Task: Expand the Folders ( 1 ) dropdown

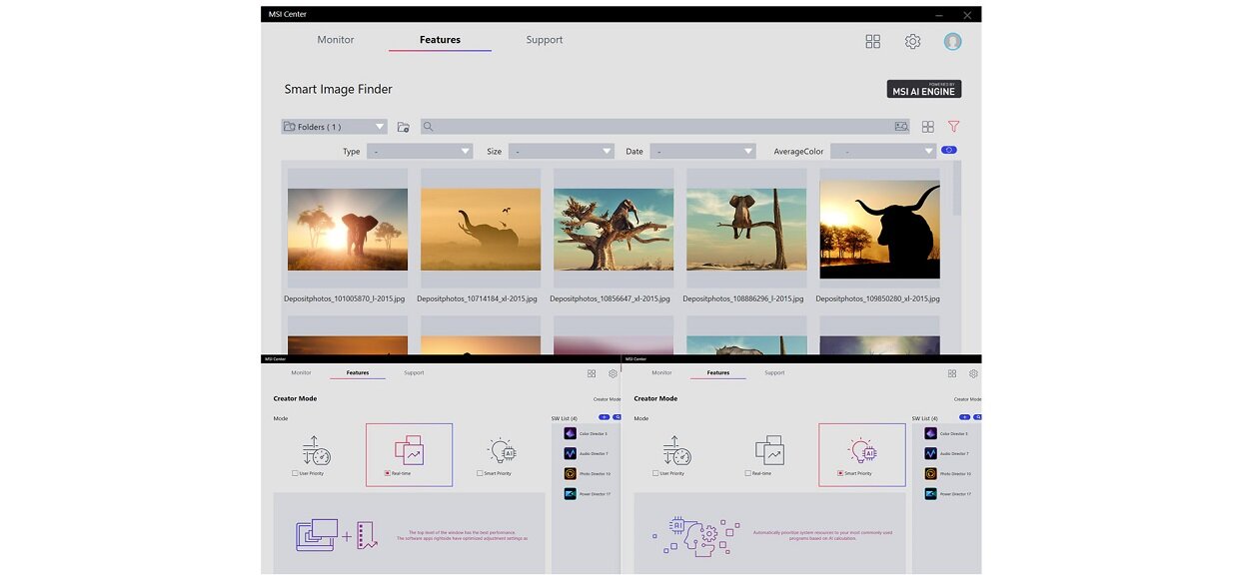Action: point(334,127)
